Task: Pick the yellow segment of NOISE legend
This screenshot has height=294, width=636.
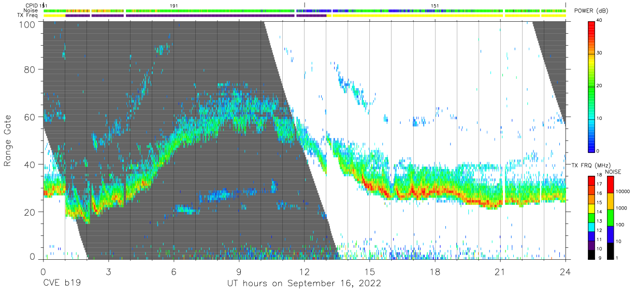Action: (610, 201)
